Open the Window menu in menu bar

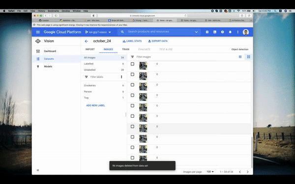click(77, 11)
